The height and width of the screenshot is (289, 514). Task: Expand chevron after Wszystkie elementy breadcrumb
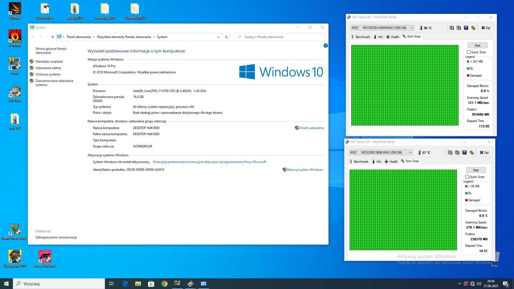point(154,37)
